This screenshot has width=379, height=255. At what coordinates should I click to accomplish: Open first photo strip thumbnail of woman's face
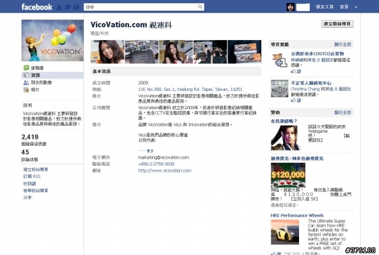coord(108,52)
